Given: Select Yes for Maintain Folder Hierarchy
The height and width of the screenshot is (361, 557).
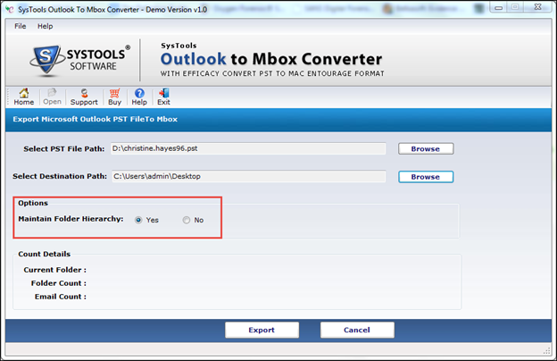Looking at the screenshot, I should (x=138, y=220).
